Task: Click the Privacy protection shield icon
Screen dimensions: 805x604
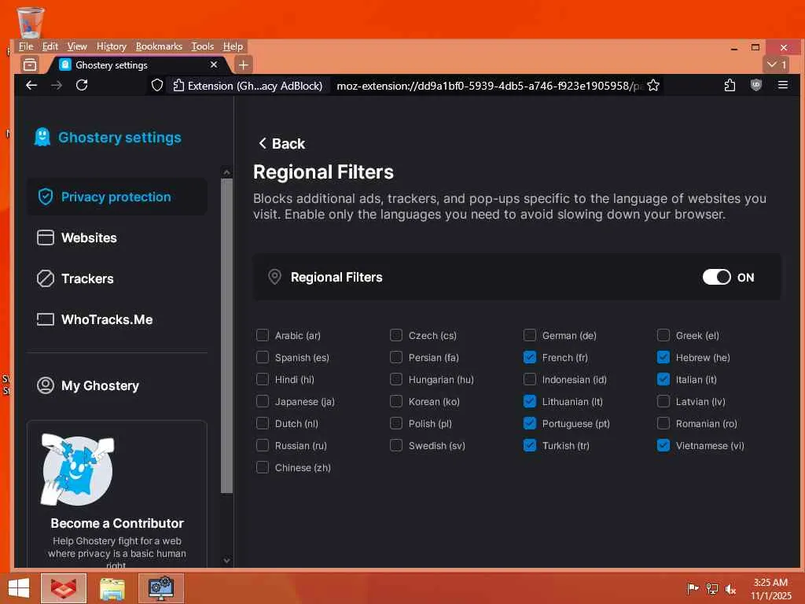Action: click(x=45, y=197)
